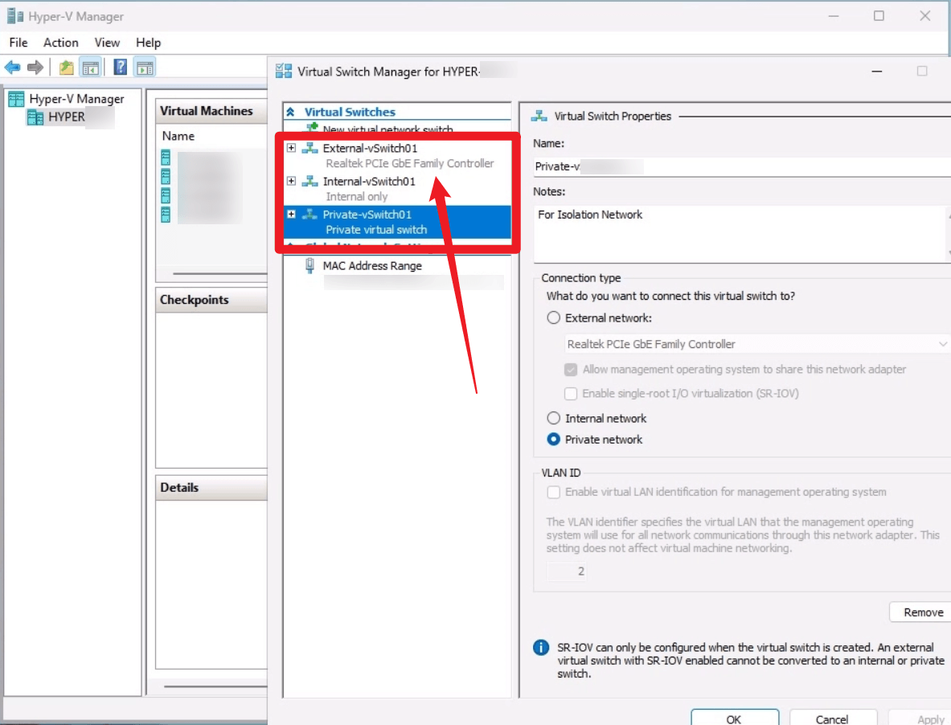Enable virtual LAN identification checkbox
Image resolution: width=951 pixels, height=725 pixels.
coord(553,492)
